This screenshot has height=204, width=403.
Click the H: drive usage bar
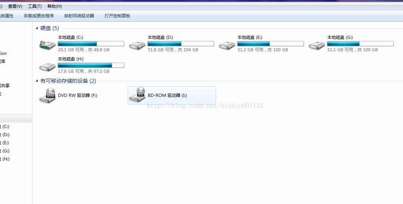[x=91, y=65]
